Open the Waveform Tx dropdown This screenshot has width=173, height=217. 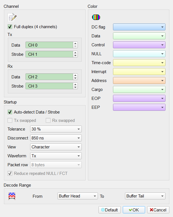[x=56, y=156]
